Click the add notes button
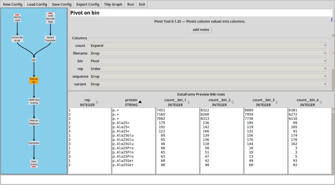335x185 pixels. point(201,29)
